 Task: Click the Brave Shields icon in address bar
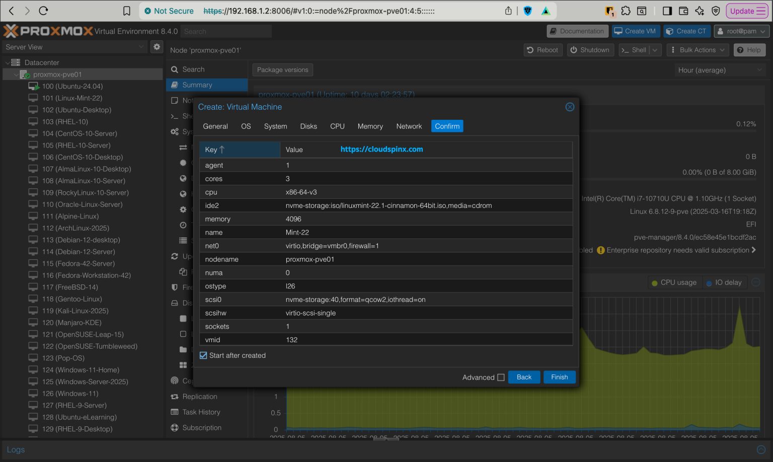[527, 10]
